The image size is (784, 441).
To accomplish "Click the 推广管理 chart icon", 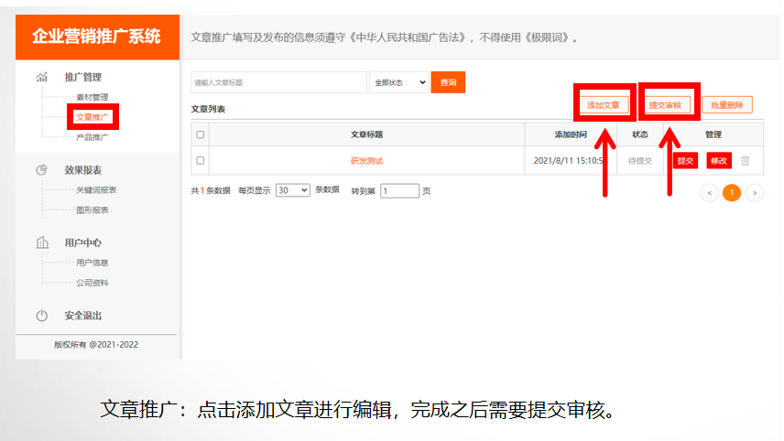I will coord(42,77).
